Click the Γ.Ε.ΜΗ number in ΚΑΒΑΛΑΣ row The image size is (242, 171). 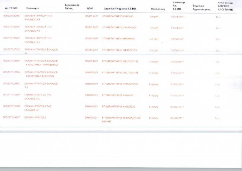pos(12,95)
